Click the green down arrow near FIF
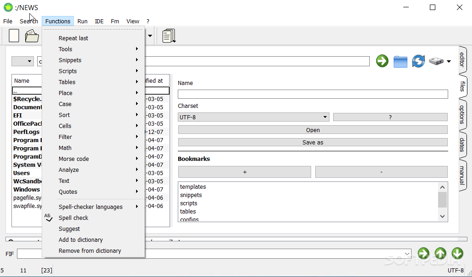Viewport: 472px width, 277px height. click(457, 253)
